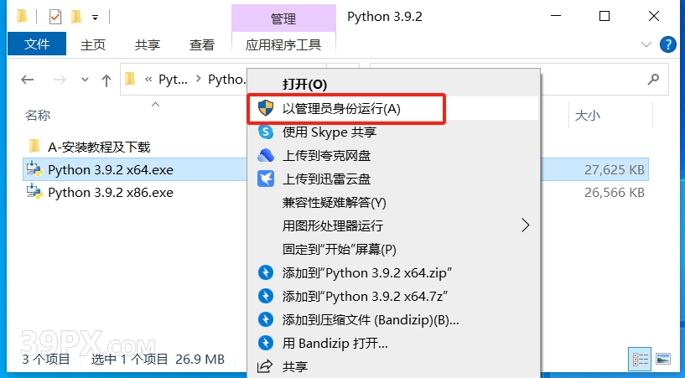The image size is (685, 378).
Task: Click the Help question mark icon
Action: [667, 44]
